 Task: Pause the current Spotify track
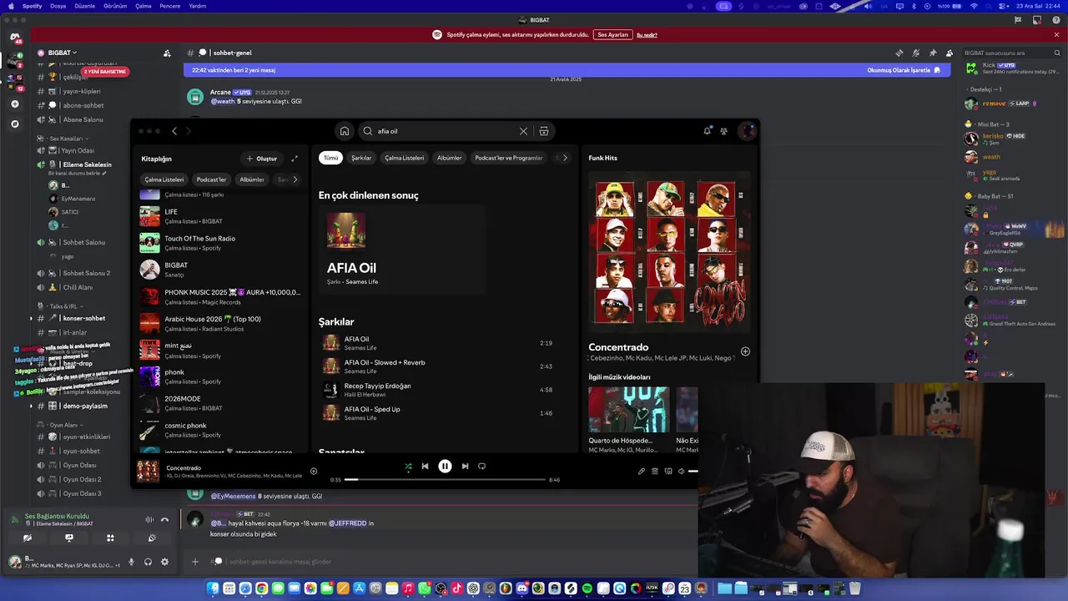point(445,467)
